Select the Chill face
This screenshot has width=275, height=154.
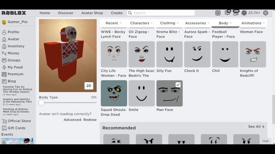(x=225, y=54)
